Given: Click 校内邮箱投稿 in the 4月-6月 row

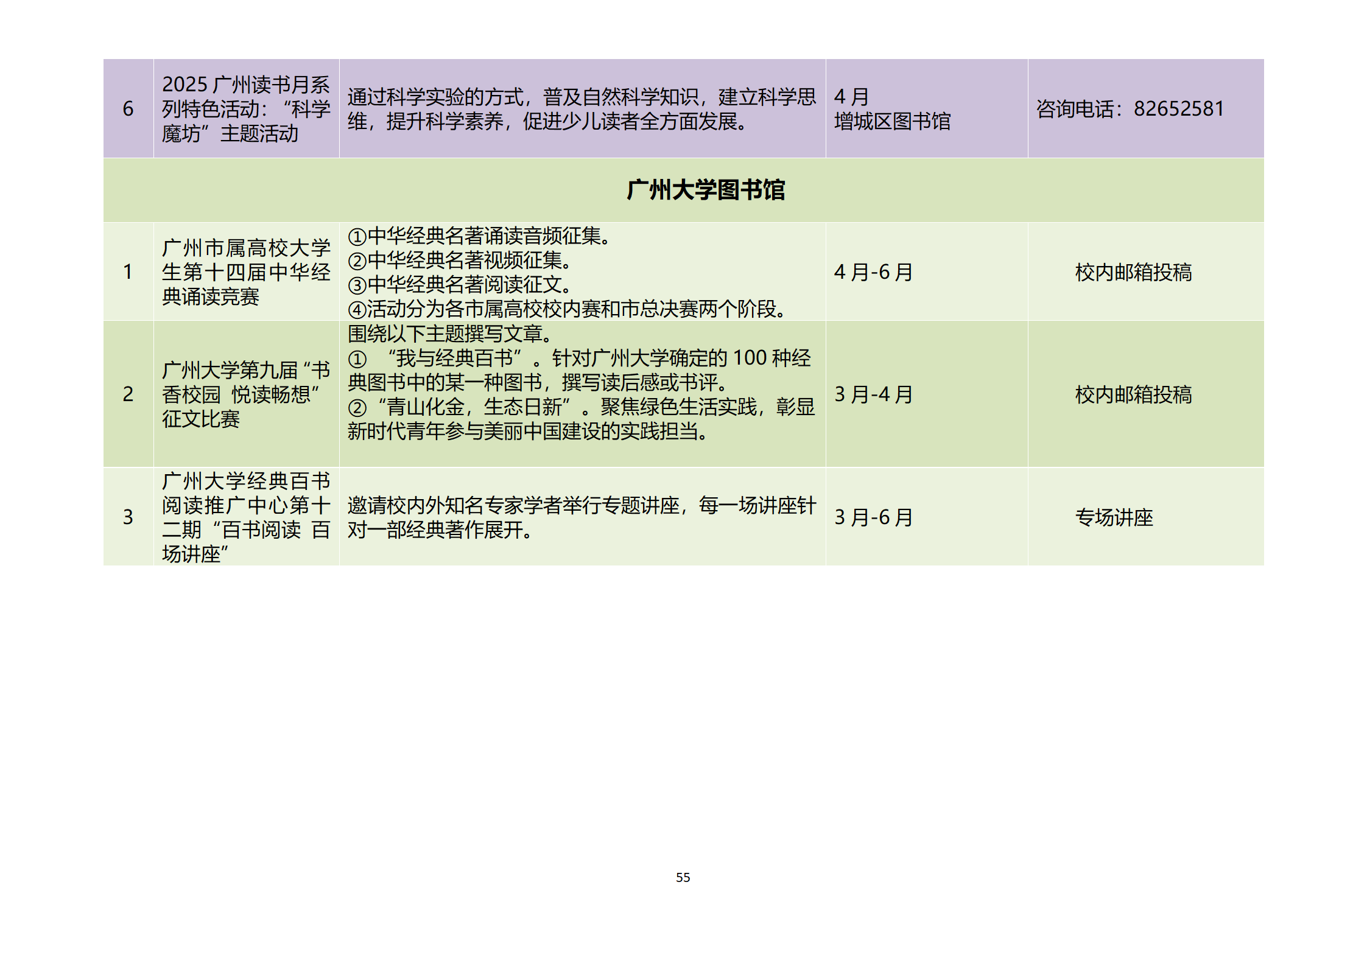Looking at the screenshot, I should (1133, 272).
